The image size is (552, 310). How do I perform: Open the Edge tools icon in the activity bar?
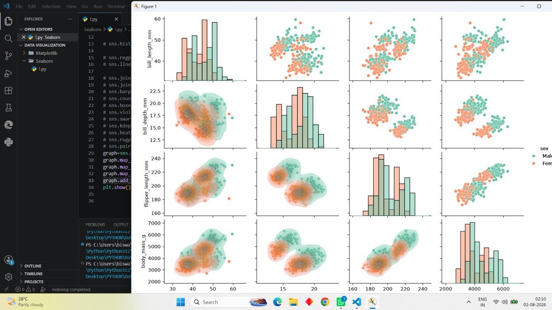(8, 125)
